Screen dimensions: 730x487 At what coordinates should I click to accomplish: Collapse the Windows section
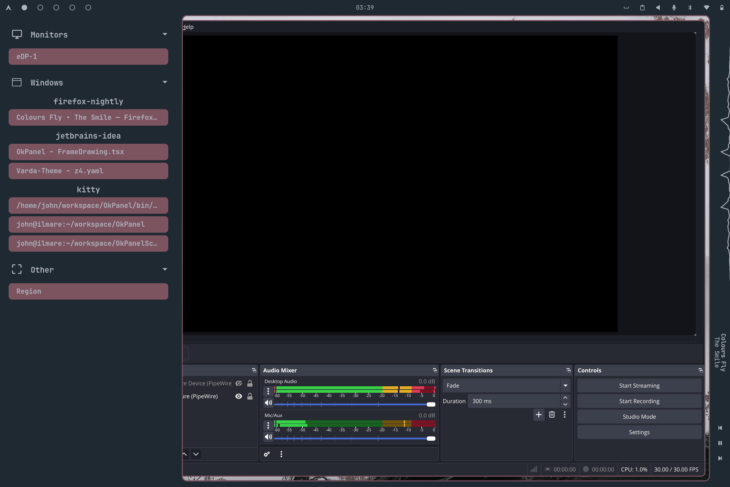tap(165, 82)
